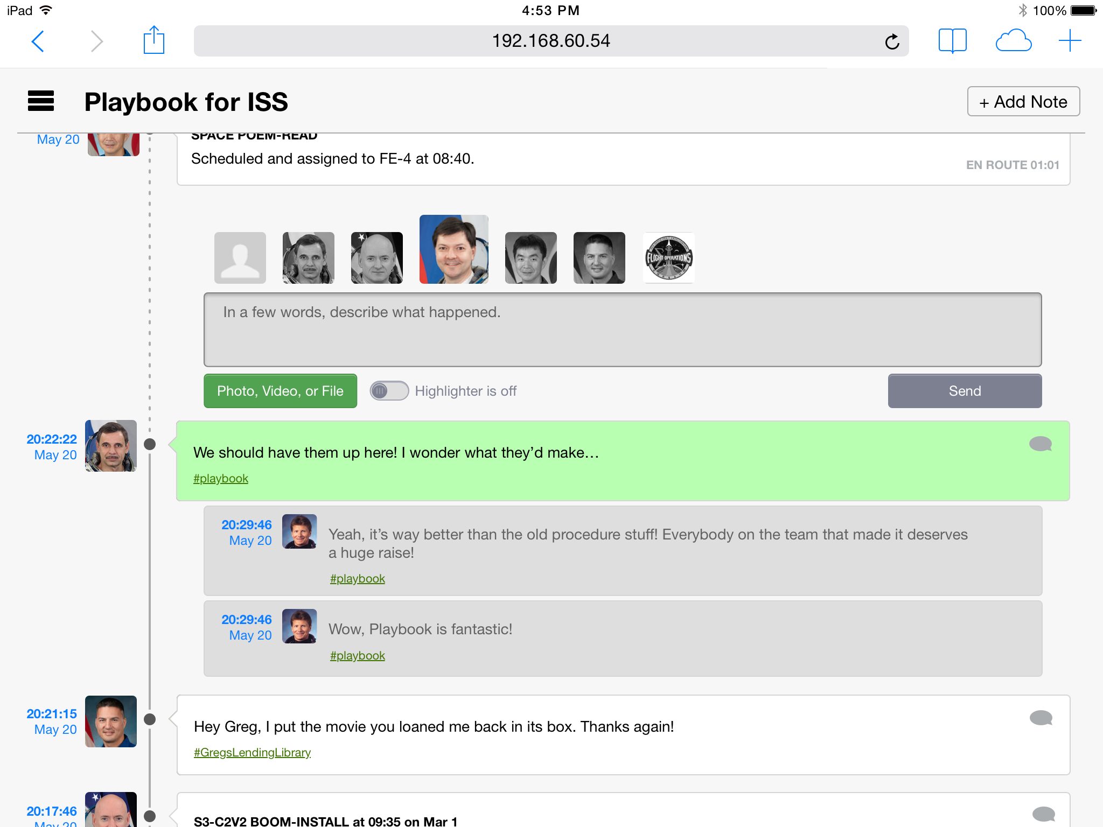Viewport: 1103px width, 827px height.
Task: Open the #GregsLendingLibrary hashtag link
Action: [252, 752]
